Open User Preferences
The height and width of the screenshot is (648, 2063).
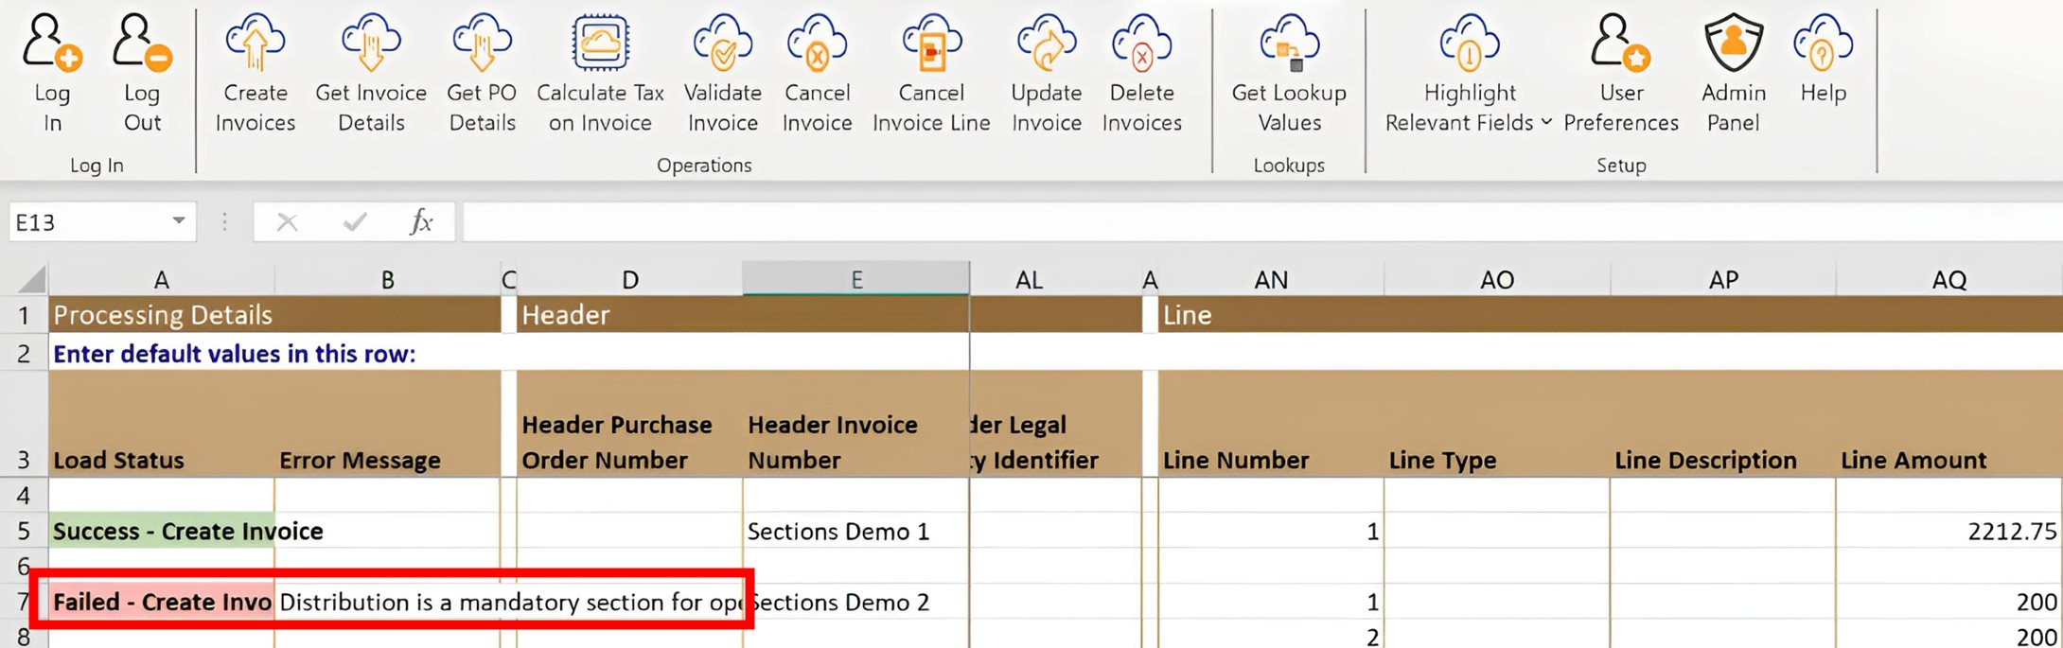(x=1620, y=74)
